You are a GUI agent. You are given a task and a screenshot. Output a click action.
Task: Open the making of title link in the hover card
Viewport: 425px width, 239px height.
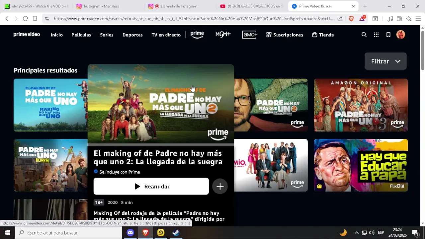pos(158,157)
